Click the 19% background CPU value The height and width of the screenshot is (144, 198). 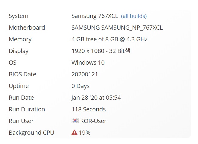coord(85,133)
